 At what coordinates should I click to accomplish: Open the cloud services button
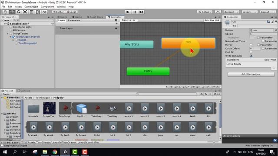click(218, 12)
